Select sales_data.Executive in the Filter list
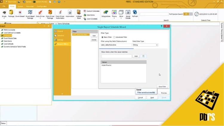This screenshot has width=224, height=126. (81, 35)
